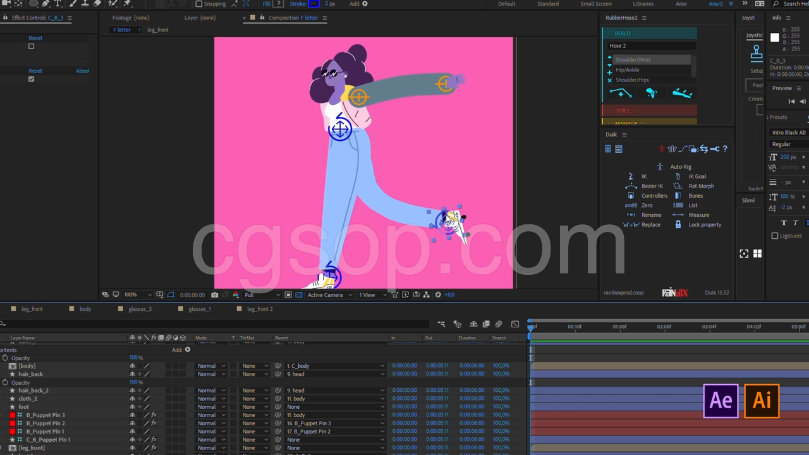Open Parent dropdown showing 16. B_Puppet Pin 3
The height and width of the screenshot is (455, 809).
tap(335, 423)
